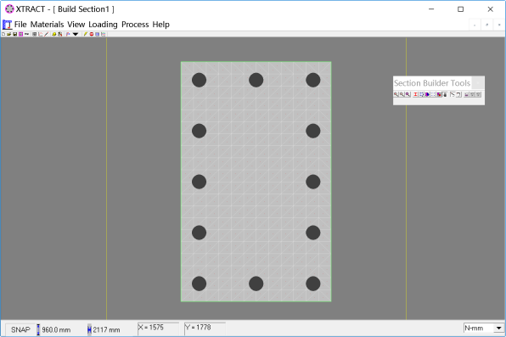Click the new file icon in the toolbar
Screen dimensions: 506x337
click(x=3, y=34)
